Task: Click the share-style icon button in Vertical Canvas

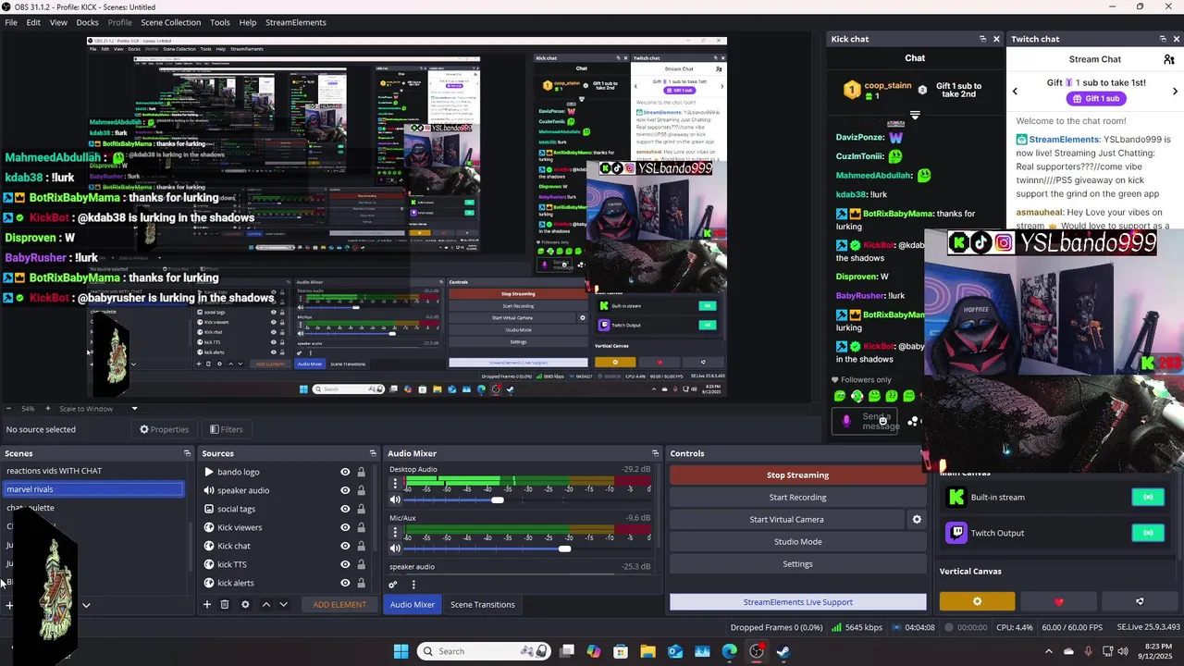Action: coord(1140,601)
